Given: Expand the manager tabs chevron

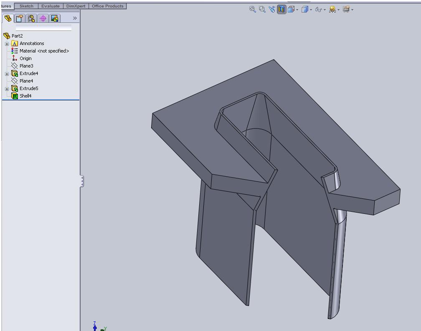Looking at the screenshot, I should click(x=75, y=18).
